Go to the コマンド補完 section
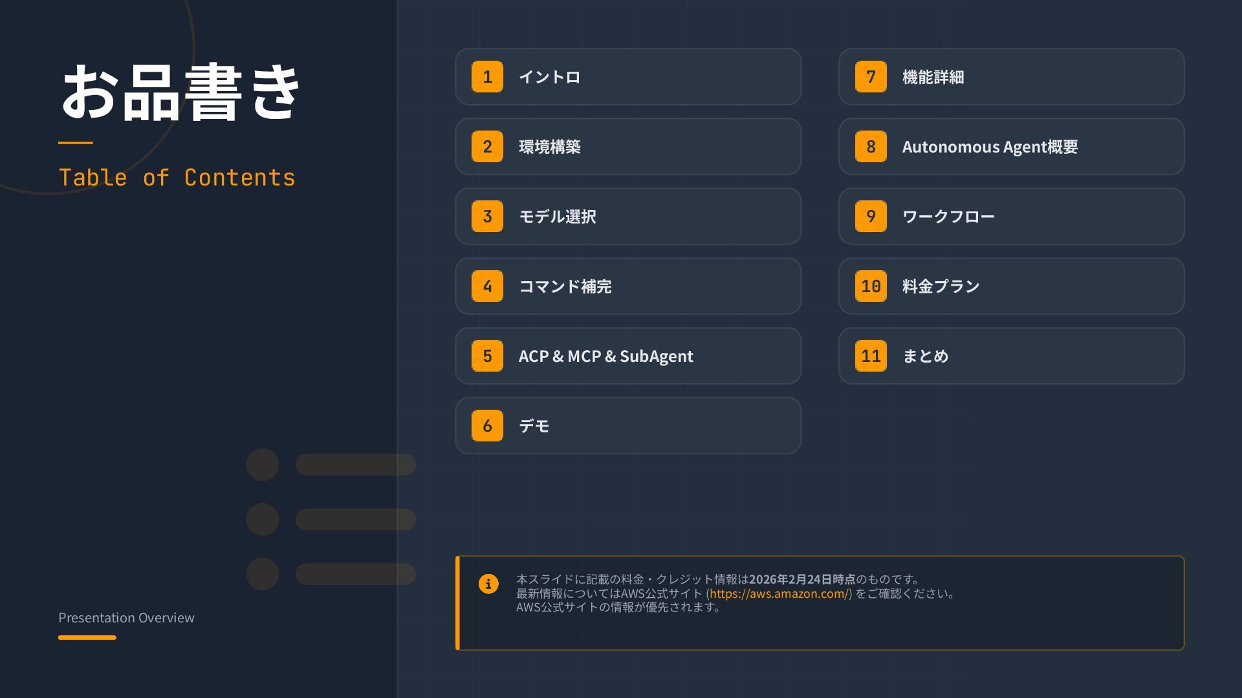The height and width of the screenshot is (698, 1242). pos(565,286)
